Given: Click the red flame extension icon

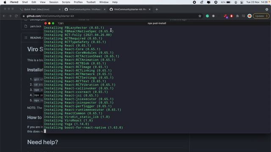Looking at the screenshot, I should 232,16.
